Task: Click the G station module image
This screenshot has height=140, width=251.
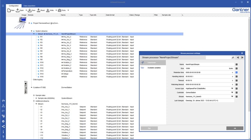Action: [x=25, y=87]
